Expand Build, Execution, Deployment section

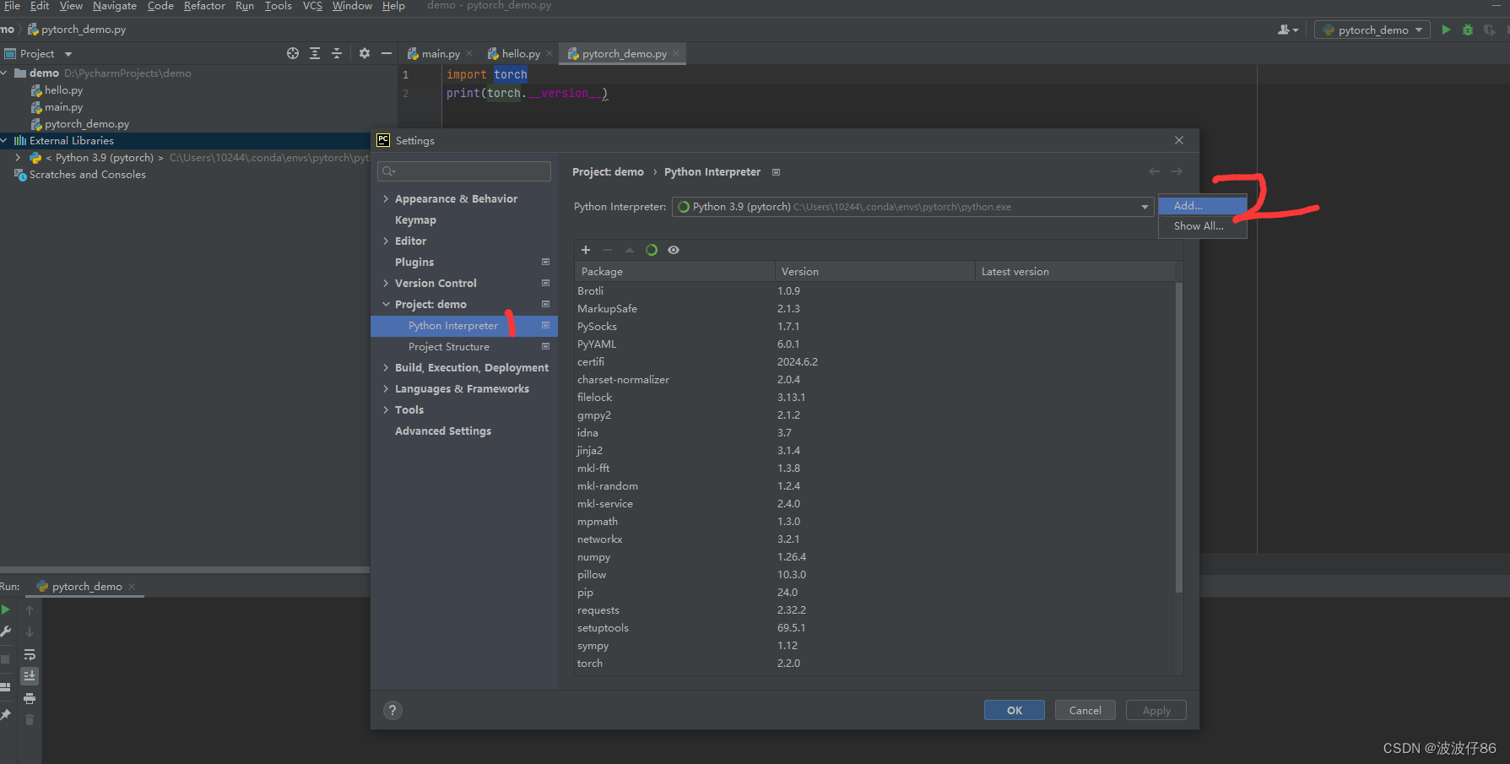[386, 368]
